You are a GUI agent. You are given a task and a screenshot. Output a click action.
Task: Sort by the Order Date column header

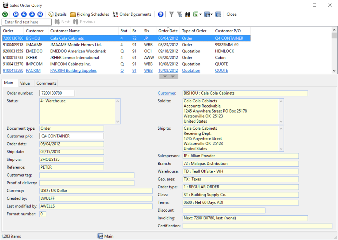tap(168, 31)
